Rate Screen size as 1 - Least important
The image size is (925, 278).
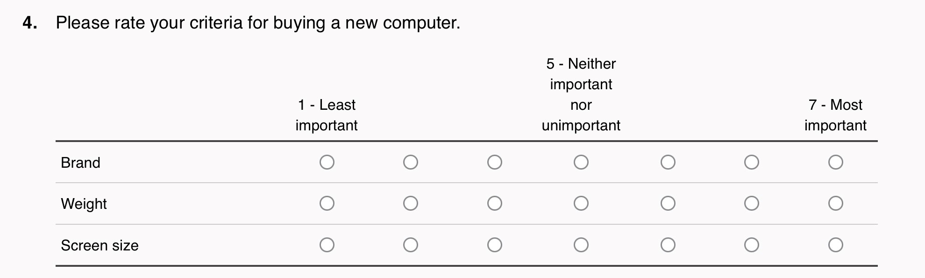click(327, 245)
